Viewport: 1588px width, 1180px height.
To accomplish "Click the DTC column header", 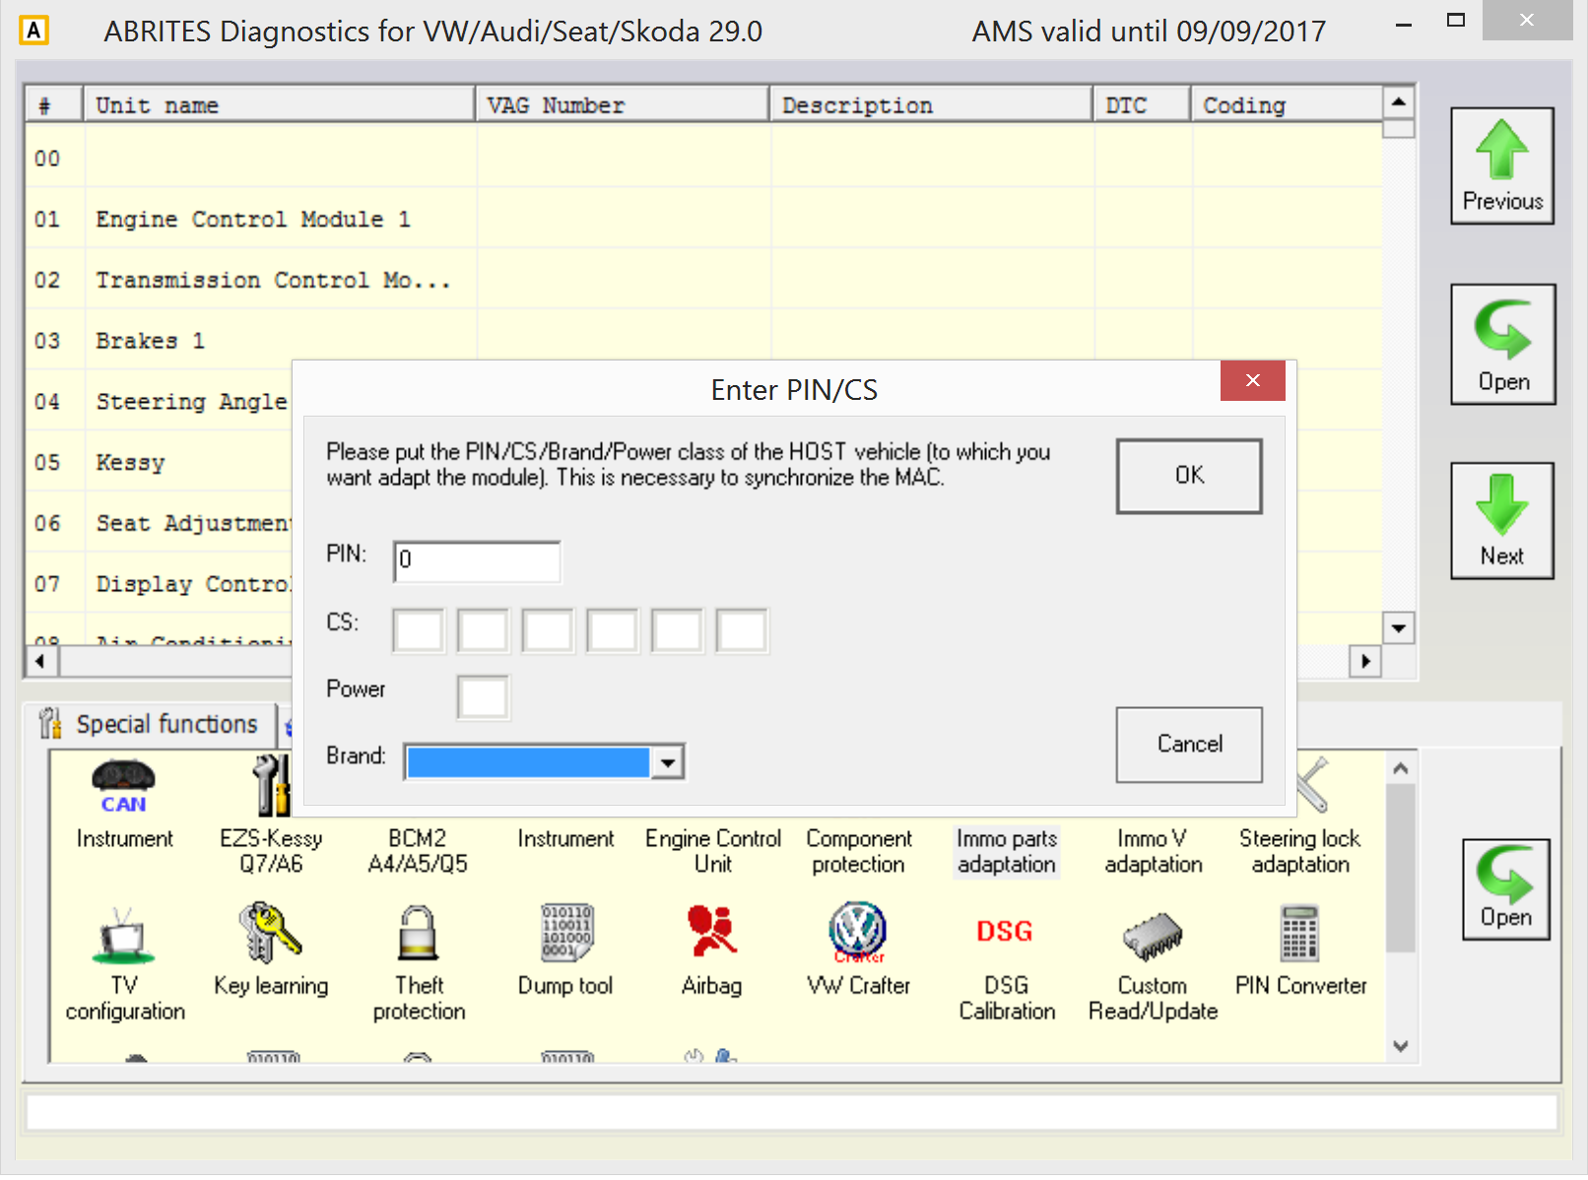I will [1143, 105].
